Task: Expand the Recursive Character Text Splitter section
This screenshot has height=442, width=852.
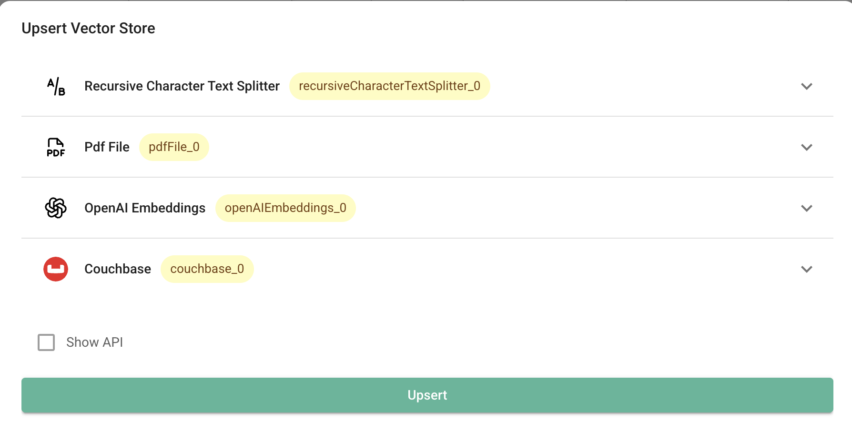Action: pos(806,86)
